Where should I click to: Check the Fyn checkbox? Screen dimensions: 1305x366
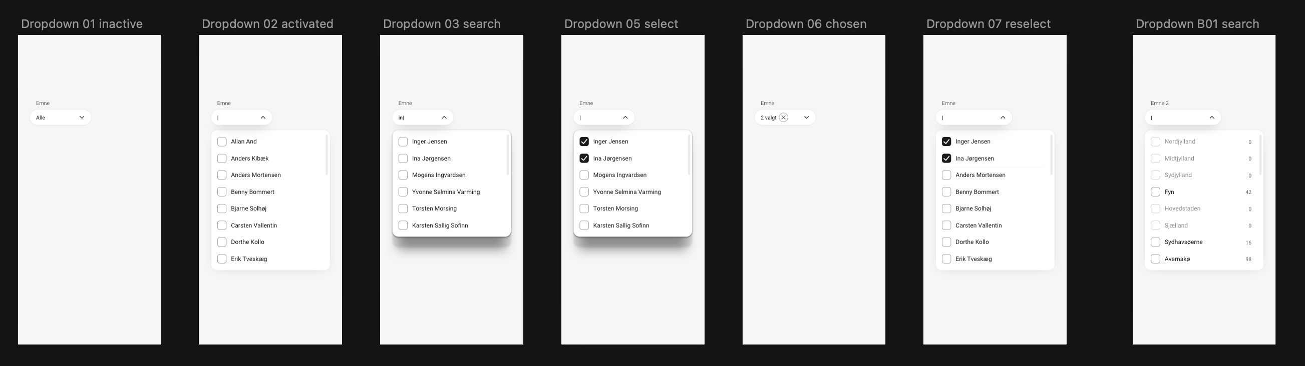[1156, 192]
